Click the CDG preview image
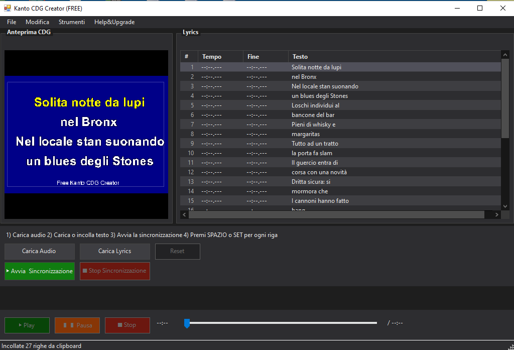The height and width of the screenshot is (350, 514). coord(86,134)
